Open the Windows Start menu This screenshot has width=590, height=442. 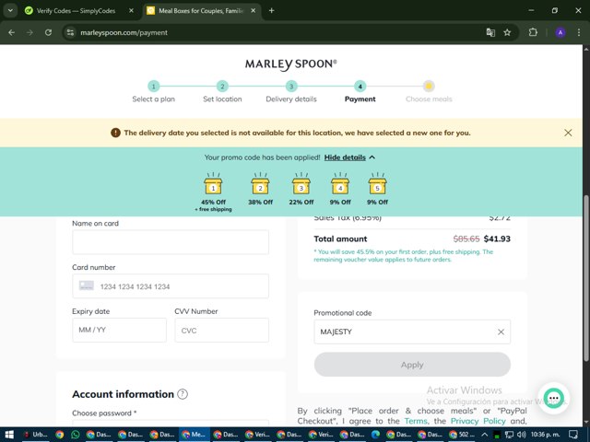point(8,435)
